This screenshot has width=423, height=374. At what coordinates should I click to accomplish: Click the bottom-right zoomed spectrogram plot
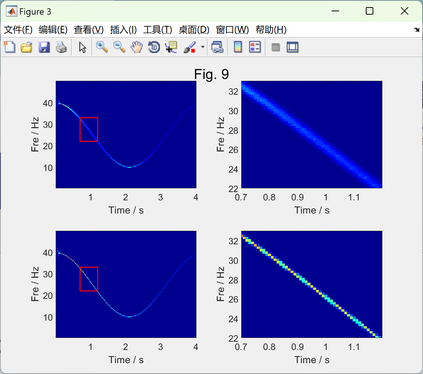pyautogui.click(x=312, y=284)
